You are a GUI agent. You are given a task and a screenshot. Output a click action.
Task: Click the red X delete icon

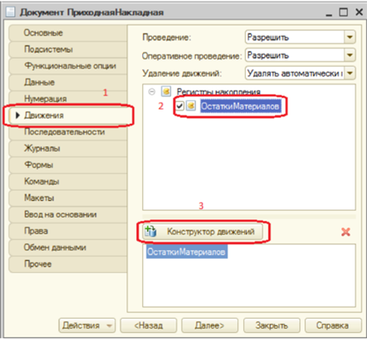click(x=345, y=232)
